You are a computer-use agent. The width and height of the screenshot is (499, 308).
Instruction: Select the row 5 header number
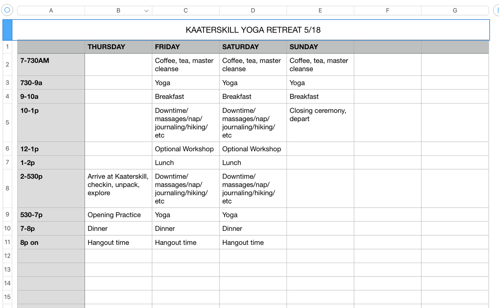pyautogui.click(x=7, y=123)
